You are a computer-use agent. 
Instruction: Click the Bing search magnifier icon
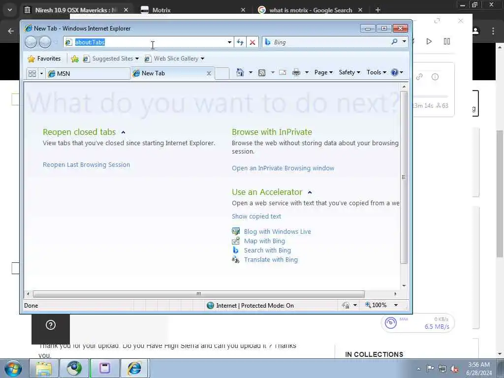coord(394,41)
